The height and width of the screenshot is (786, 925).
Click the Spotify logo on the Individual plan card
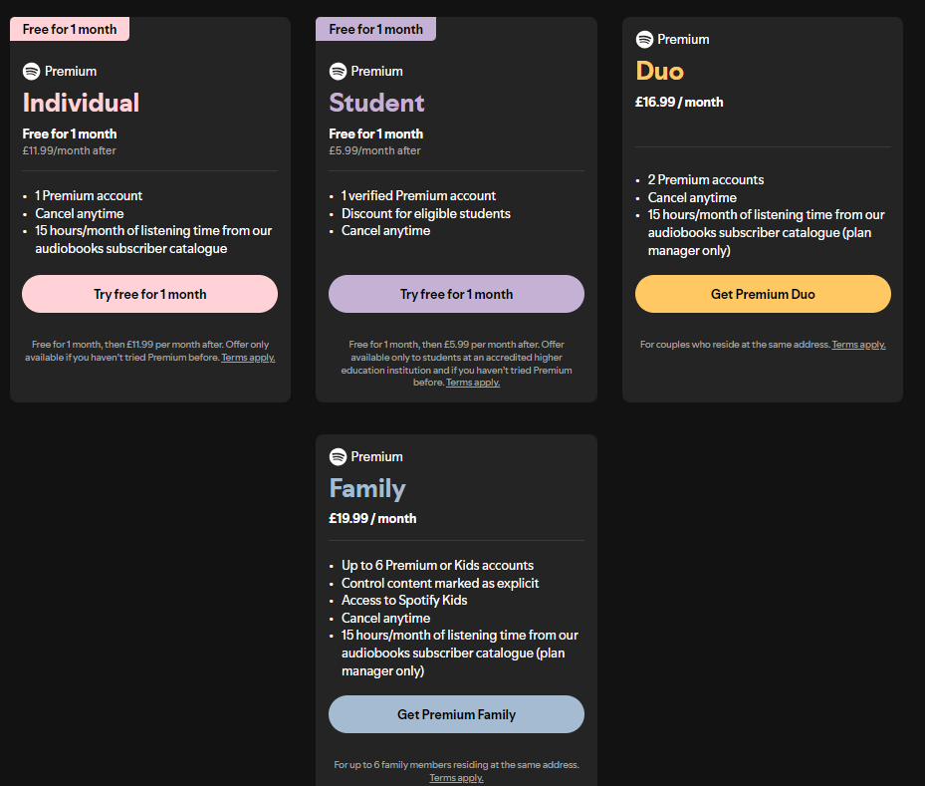tap(31, 71)
